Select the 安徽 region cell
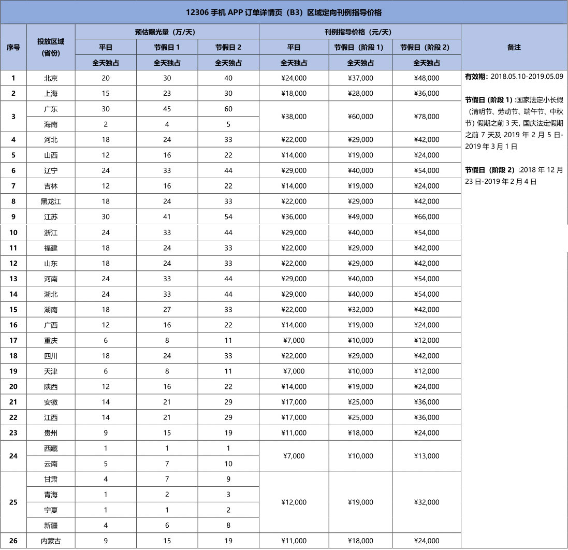This screenshot has width=568, height=550. pyautogui.click(x=51, y=402)
